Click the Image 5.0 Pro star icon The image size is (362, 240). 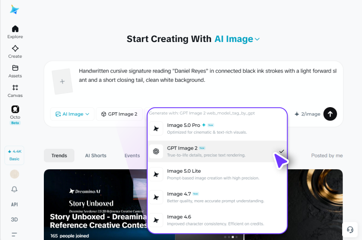(156, 129)
